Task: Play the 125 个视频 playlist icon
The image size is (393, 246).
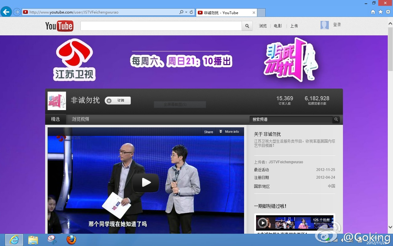Action: [x=263, y=223]
